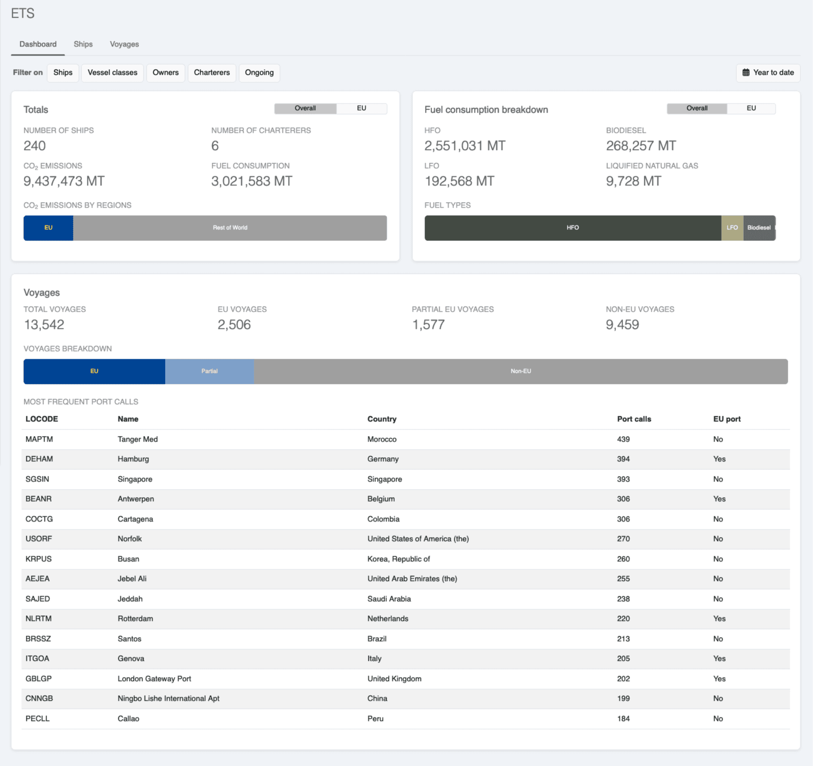Toggle the Ongoing filter

coord(259,73)
